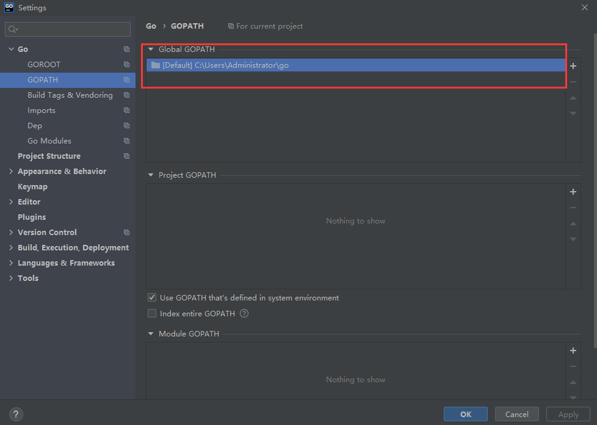Click the folder icon of the default GOPATH
The height and width of the screenshot is (425, 597).
pos(155,65)
